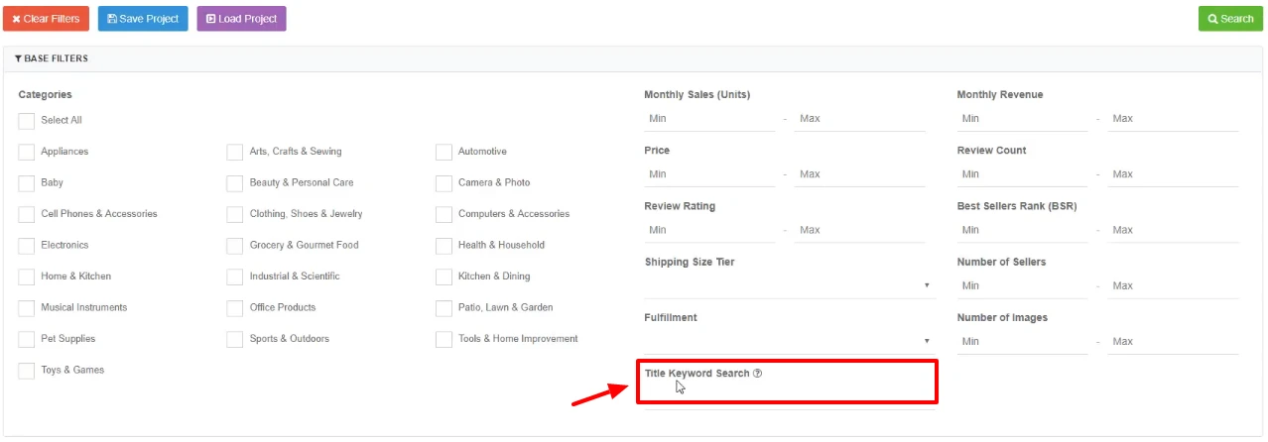This screenshot has width=1268, height=442.
Task: Click the Clear Filters button
Action: [47, 19]
